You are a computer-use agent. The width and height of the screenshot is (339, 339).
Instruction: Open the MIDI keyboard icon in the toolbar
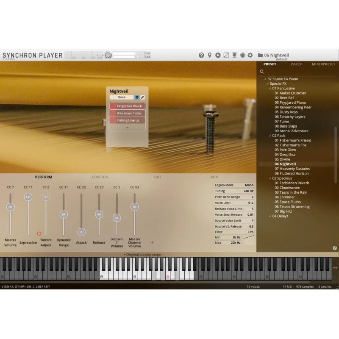pyautogui.click(x=235, y=55)
